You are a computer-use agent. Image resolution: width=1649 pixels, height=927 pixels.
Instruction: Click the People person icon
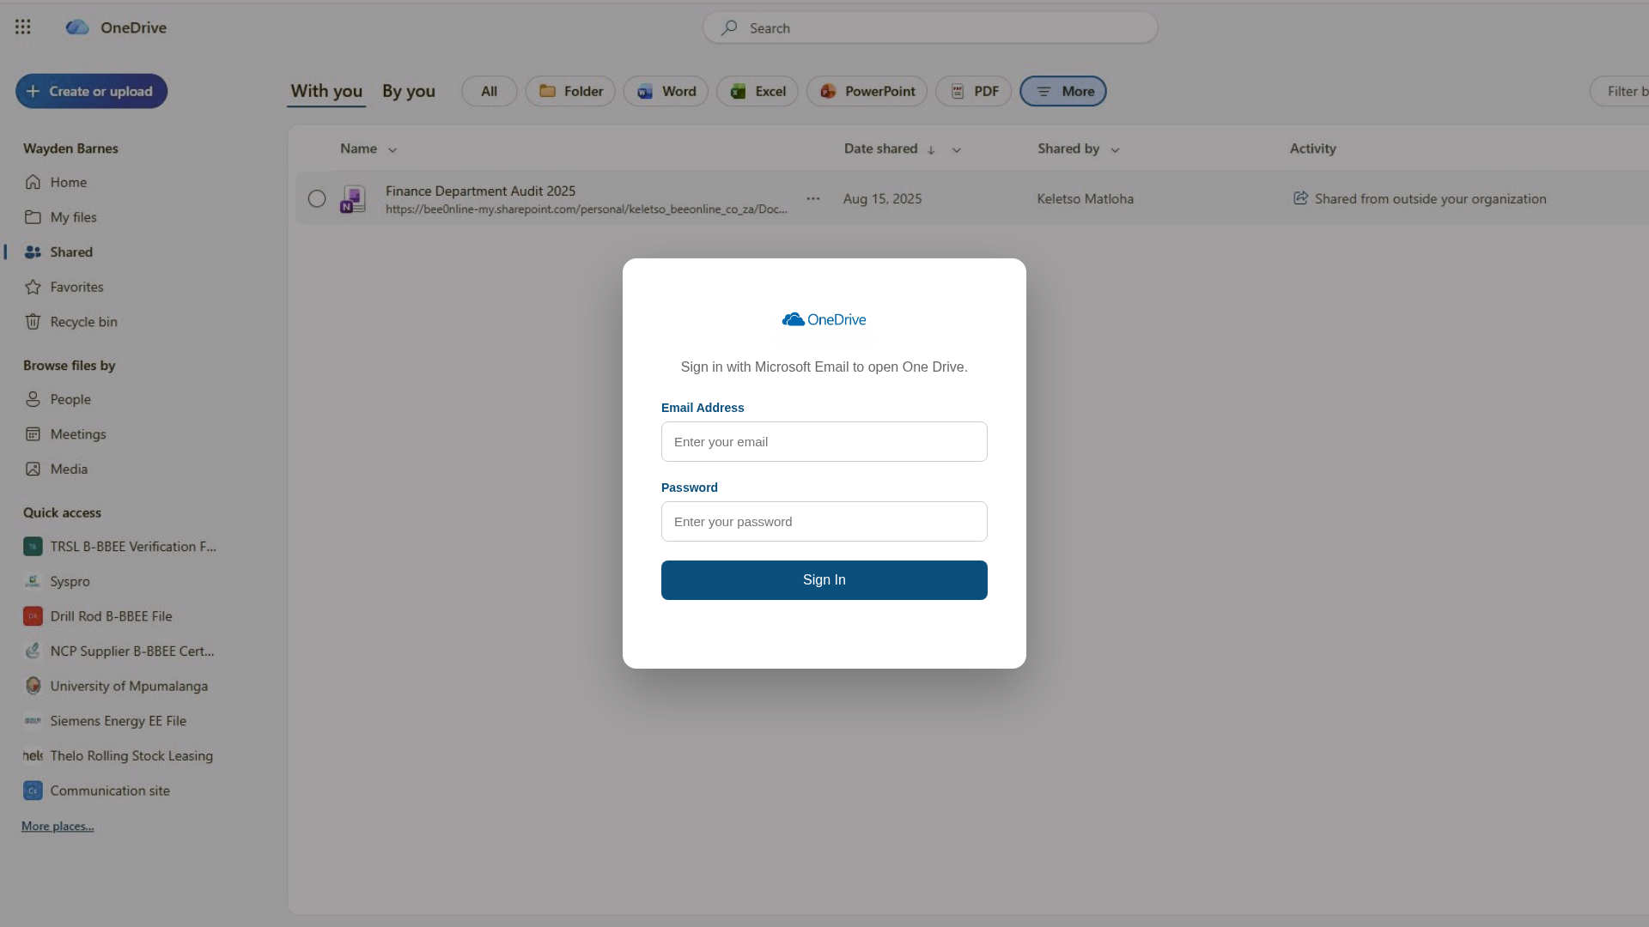click(33, 399)
